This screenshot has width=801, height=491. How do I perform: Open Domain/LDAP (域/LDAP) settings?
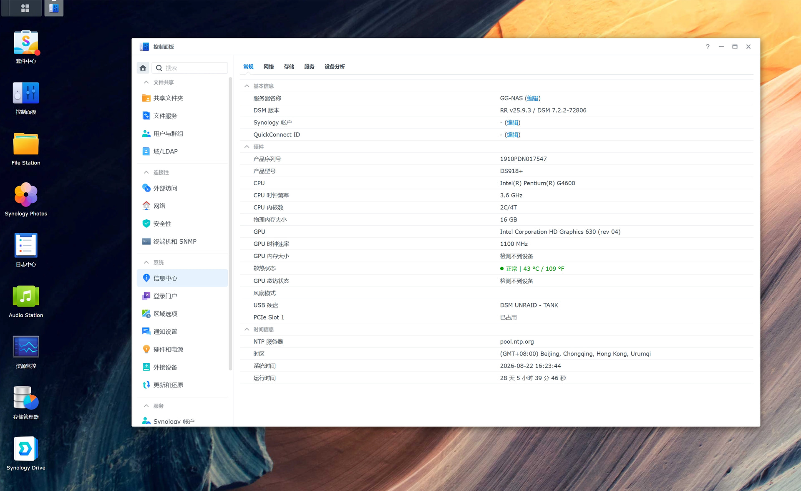(182, 151)
